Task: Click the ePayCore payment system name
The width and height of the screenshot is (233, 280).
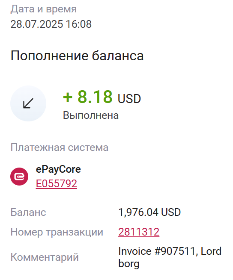Action: coord(58,169)
